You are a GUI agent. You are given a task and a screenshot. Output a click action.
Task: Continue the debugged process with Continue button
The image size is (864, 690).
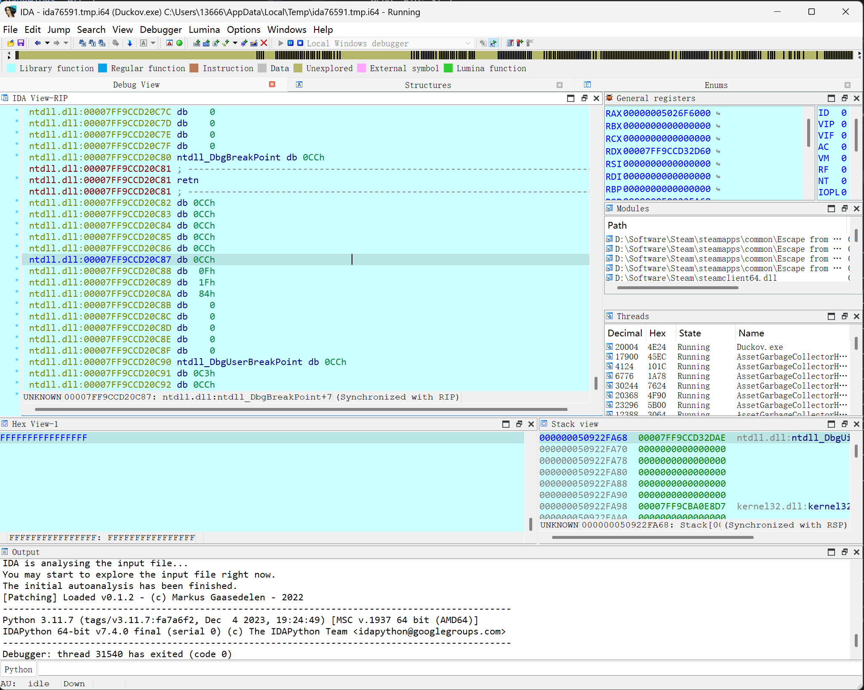click(280, 43)
